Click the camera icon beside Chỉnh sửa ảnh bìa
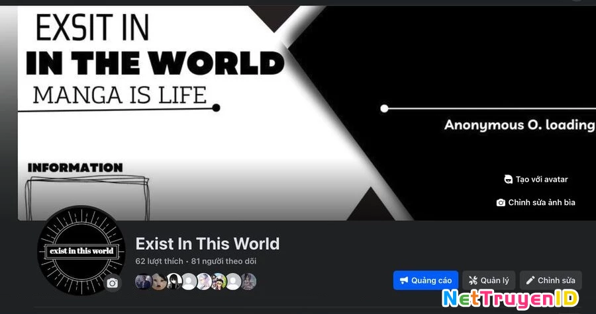596x314 pixels. click(x=501, y=202)
